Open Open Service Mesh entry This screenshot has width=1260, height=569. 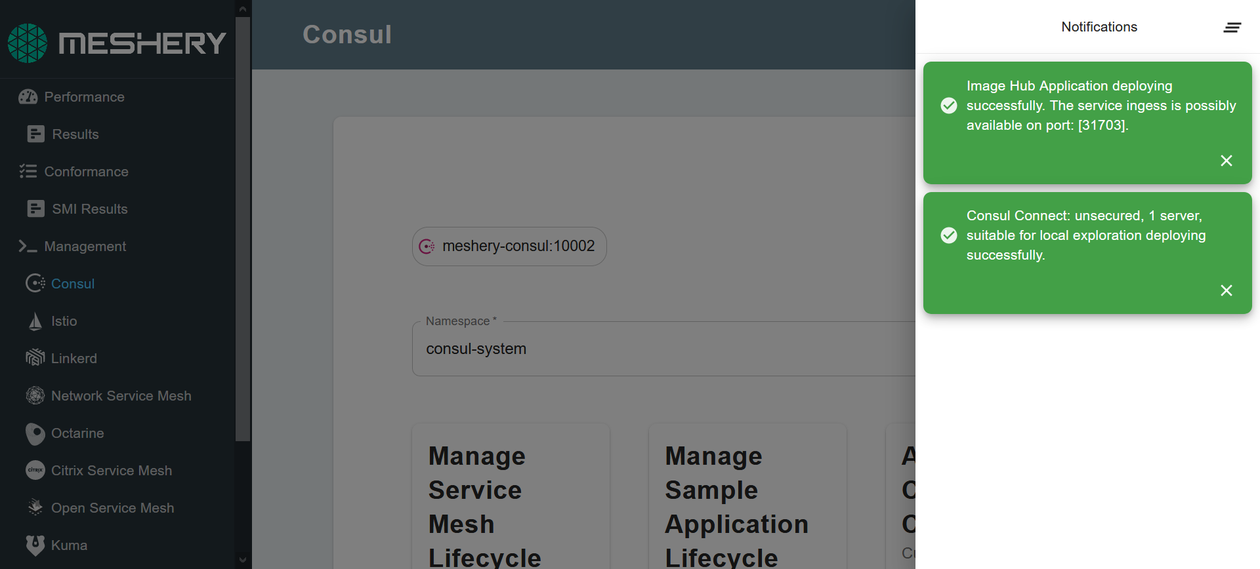click(112, 508)
